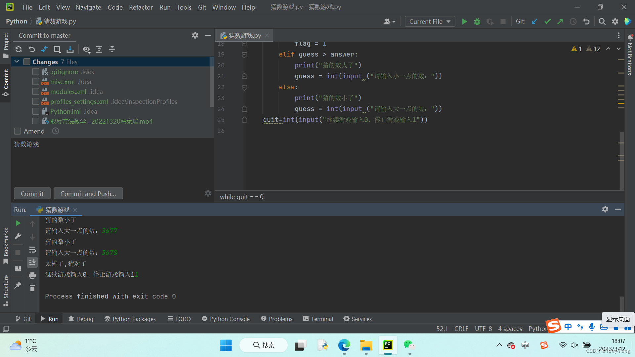Click the Commit and Push button

point(88,194)
